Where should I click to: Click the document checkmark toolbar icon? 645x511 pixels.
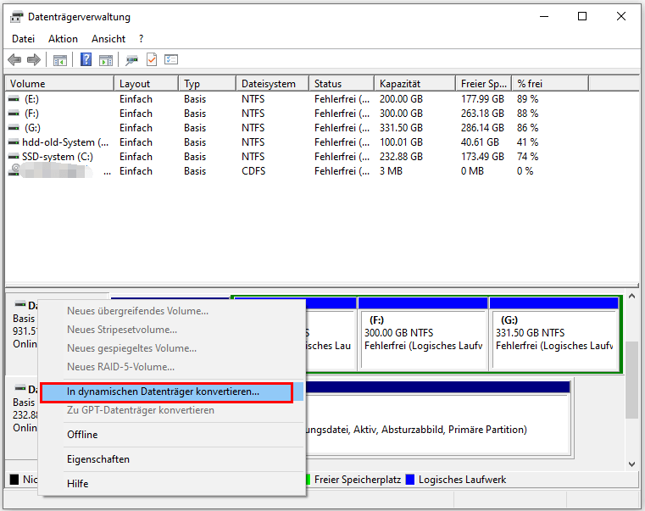[x=152, y=59]
